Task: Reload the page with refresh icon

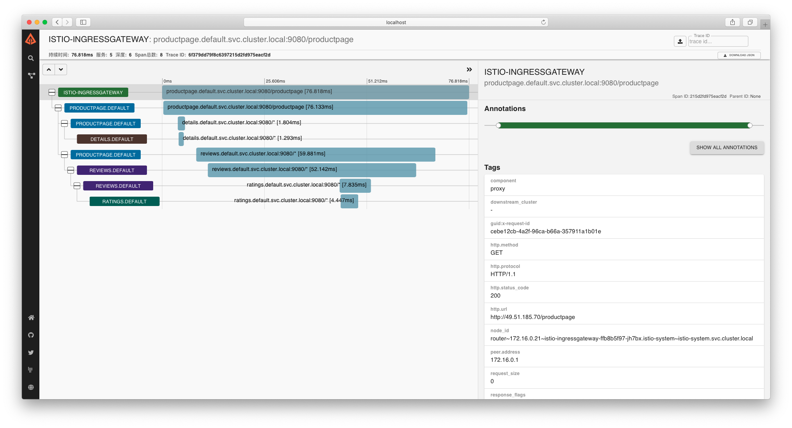Action: (543, 22)
